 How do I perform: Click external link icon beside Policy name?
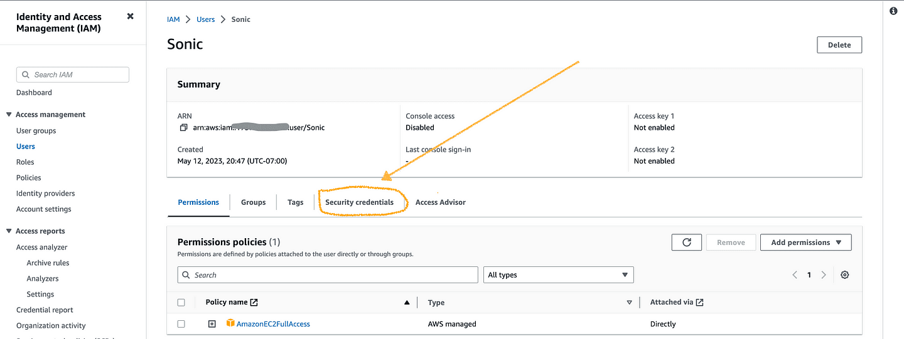[254, 302]
